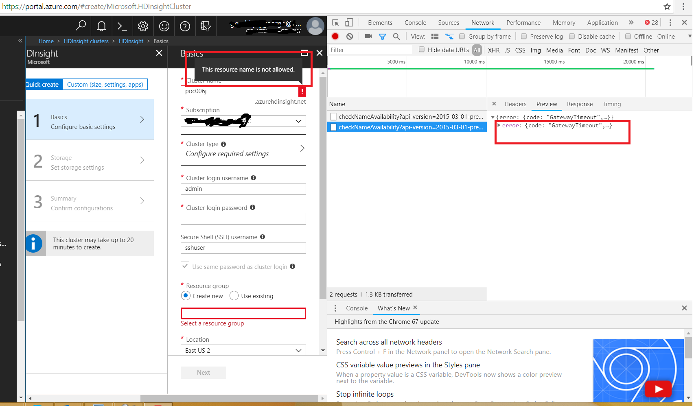Activate DevTools inspect element picker

335,23
